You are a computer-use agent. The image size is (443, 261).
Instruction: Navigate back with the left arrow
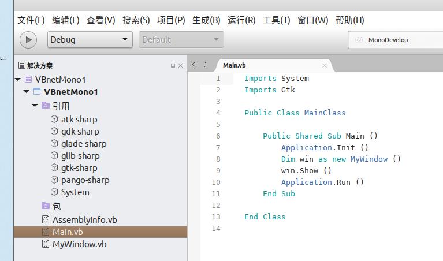pos(194,65)
